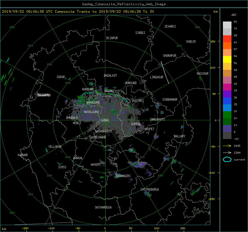
Task: Click the YADGIR city label
Action: (191, 42)
